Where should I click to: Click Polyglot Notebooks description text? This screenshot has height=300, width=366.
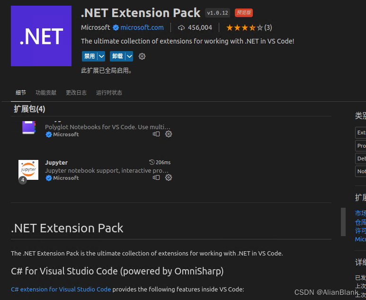107,127
